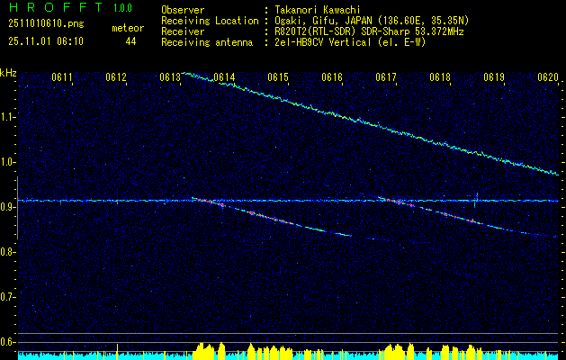Click the 0.9 frequency axis label
This screenshot has height=360, width=566.
tap(7, 207)
